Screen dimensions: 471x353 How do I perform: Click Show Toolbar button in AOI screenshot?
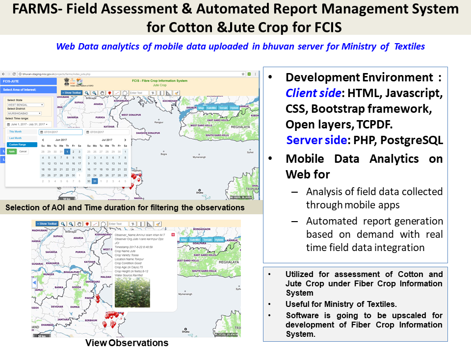[72, 93]
